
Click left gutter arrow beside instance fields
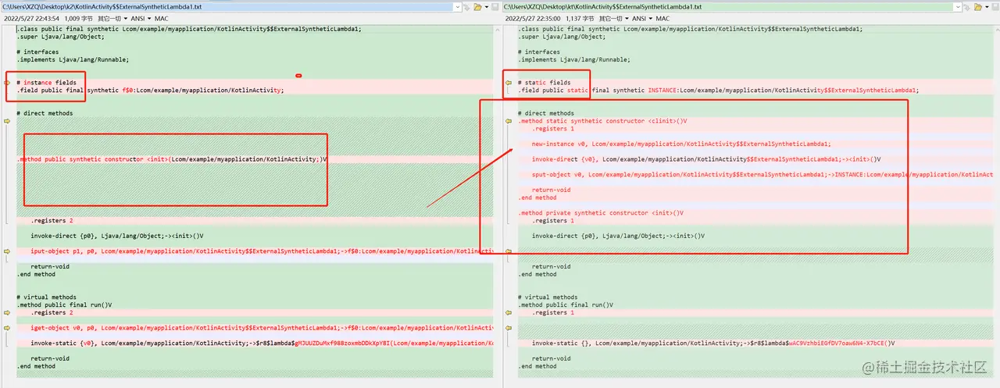coord(8,82)
